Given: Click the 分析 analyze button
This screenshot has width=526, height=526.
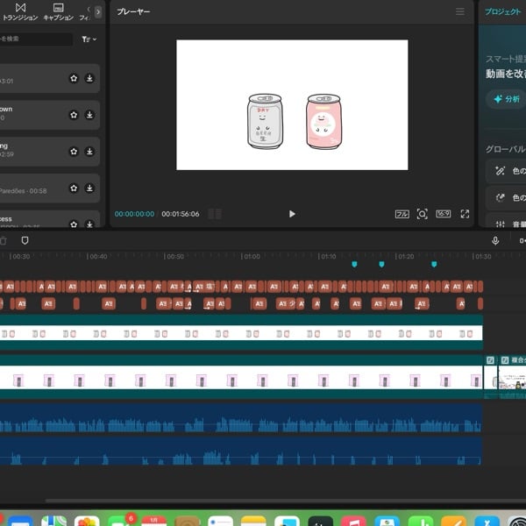Looking at the screenshot, I should (507, 99).
